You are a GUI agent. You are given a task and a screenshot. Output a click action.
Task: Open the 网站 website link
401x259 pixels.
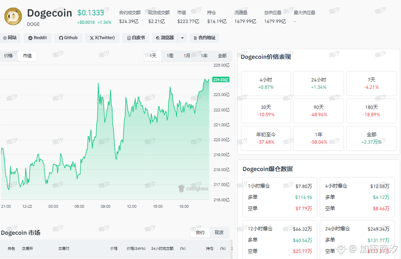point(10,38)
